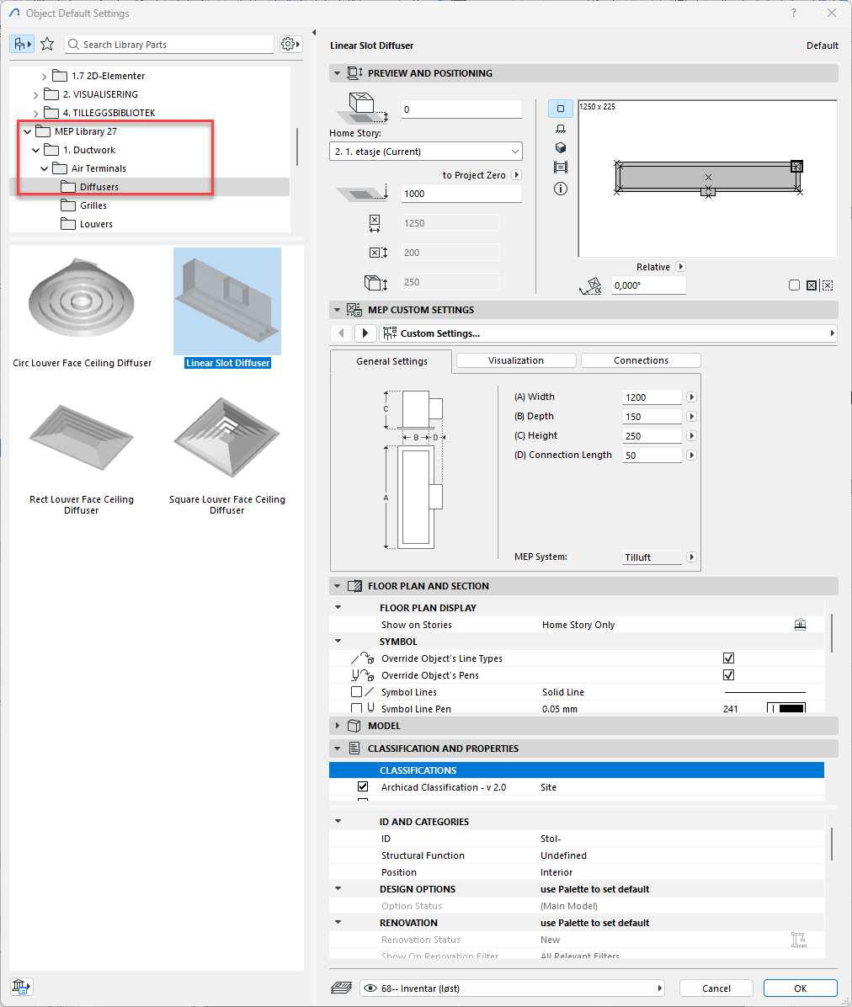This screenshot has width=852, height=1007.
Task: Open library settings gear menu
Action: pos(290,45)
